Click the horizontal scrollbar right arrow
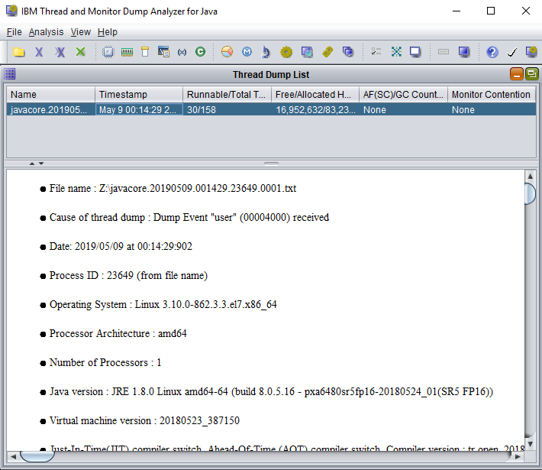542x470 pixels. click(518, 457)
